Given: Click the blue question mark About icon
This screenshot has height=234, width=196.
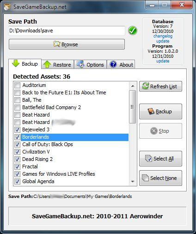Looking at the screenshot, I should [x=113, y=64].
